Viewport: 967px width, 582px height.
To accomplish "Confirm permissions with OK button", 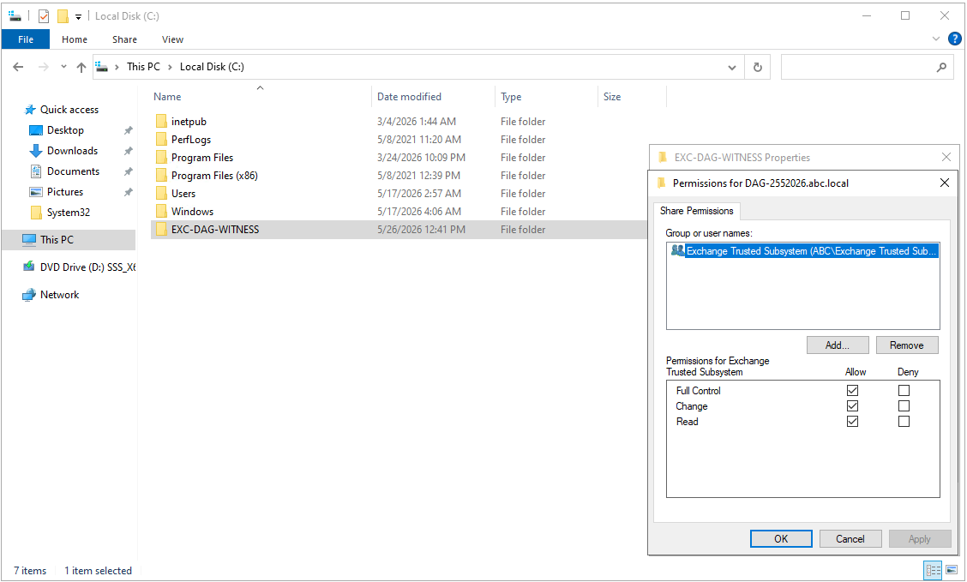I will [x=781, y=539].
